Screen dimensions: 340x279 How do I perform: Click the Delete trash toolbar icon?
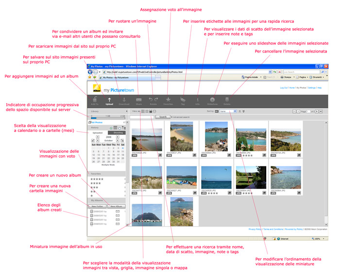coord(227,100)
